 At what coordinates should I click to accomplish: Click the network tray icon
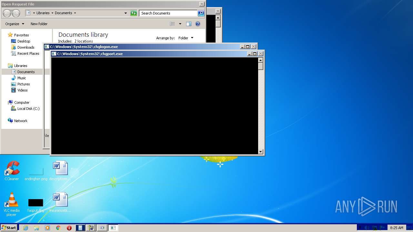[x=375, y=228]
